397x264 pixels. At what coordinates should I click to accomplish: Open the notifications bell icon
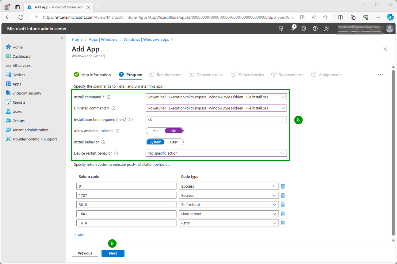coord(292,29)
